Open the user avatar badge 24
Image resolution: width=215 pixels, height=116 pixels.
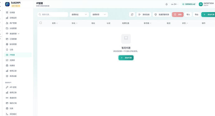coord(201,4)
